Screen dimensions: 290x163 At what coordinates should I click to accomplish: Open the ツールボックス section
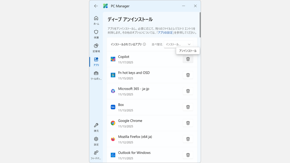[x=96, y=74]
